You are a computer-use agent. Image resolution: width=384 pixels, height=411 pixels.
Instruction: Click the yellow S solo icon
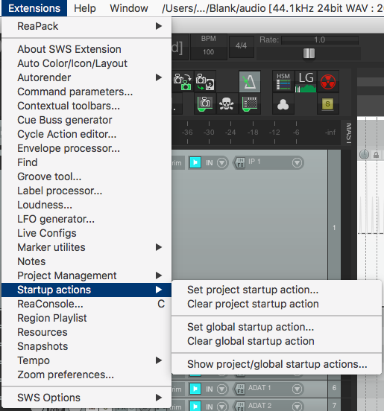click(327, 104)
